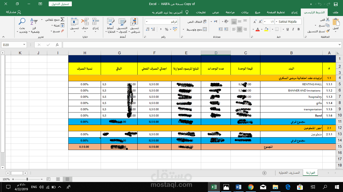343x192 pixels.
Task: Increase font size with large A icon
Action: pyautogui.click(x=260, y=22)
